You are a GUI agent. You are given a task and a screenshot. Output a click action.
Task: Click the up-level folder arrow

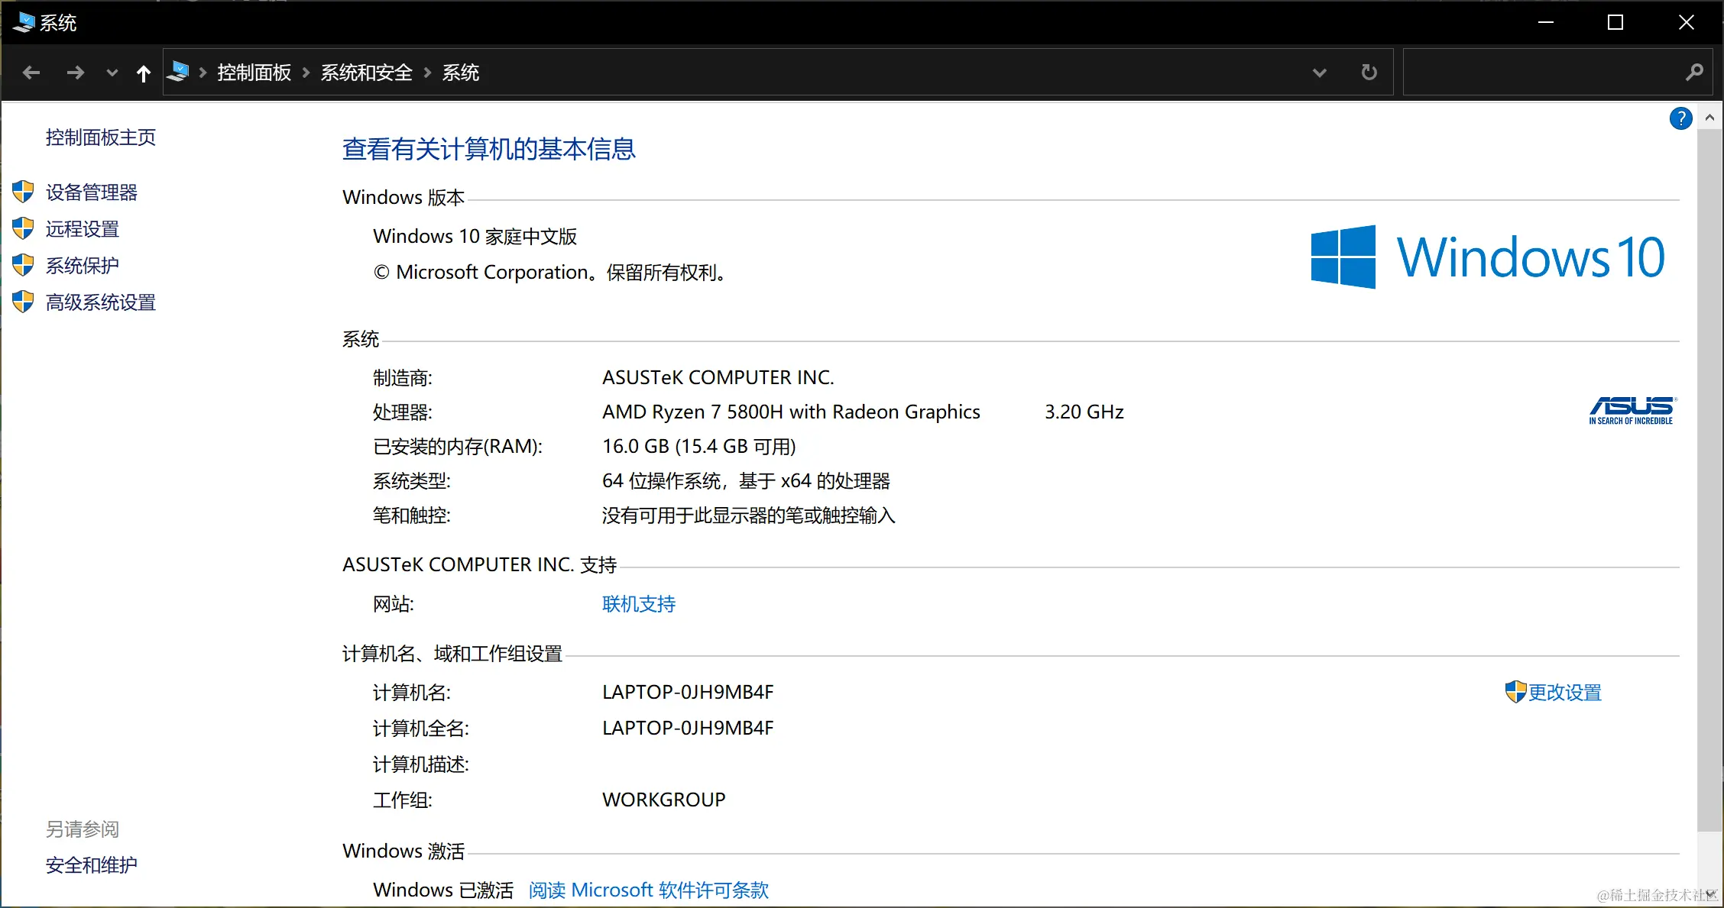tap(144, 72)
